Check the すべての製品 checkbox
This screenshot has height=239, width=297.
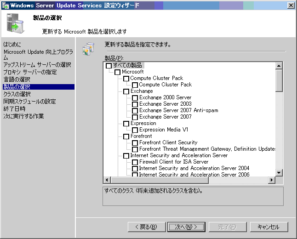pos(109,66)
